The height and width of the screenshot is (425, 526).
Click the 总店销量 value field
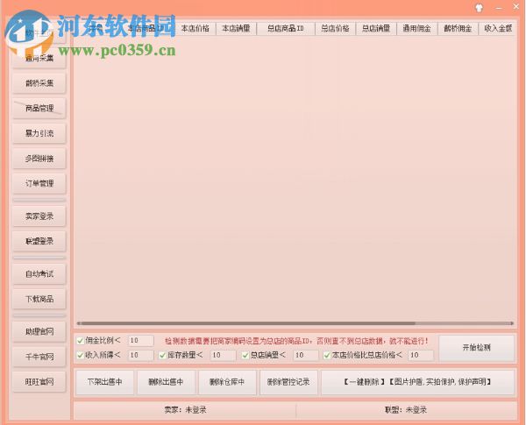tap(306, 355)
